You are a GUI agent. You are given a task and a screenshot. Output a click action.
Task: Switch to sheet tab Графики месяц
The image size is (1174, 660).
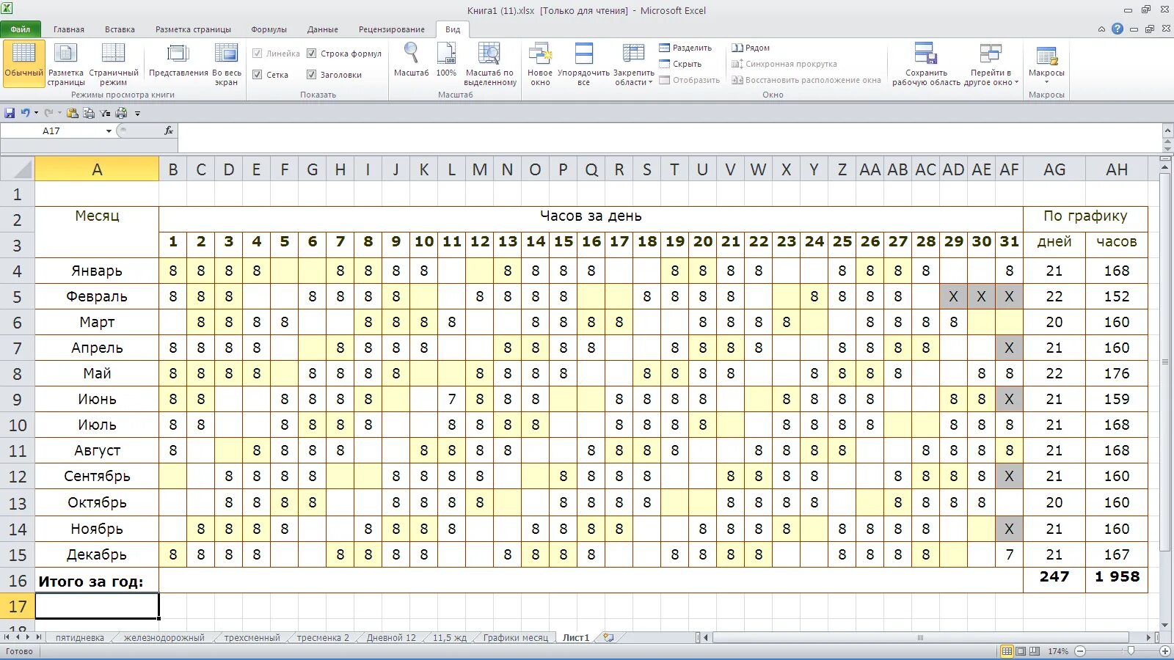(x=516, y=637)
